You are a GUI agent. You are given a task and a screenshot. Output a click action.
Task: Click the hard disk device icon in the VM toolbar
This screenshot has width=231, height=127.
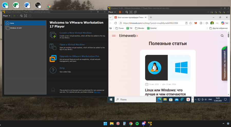point(212,12)
